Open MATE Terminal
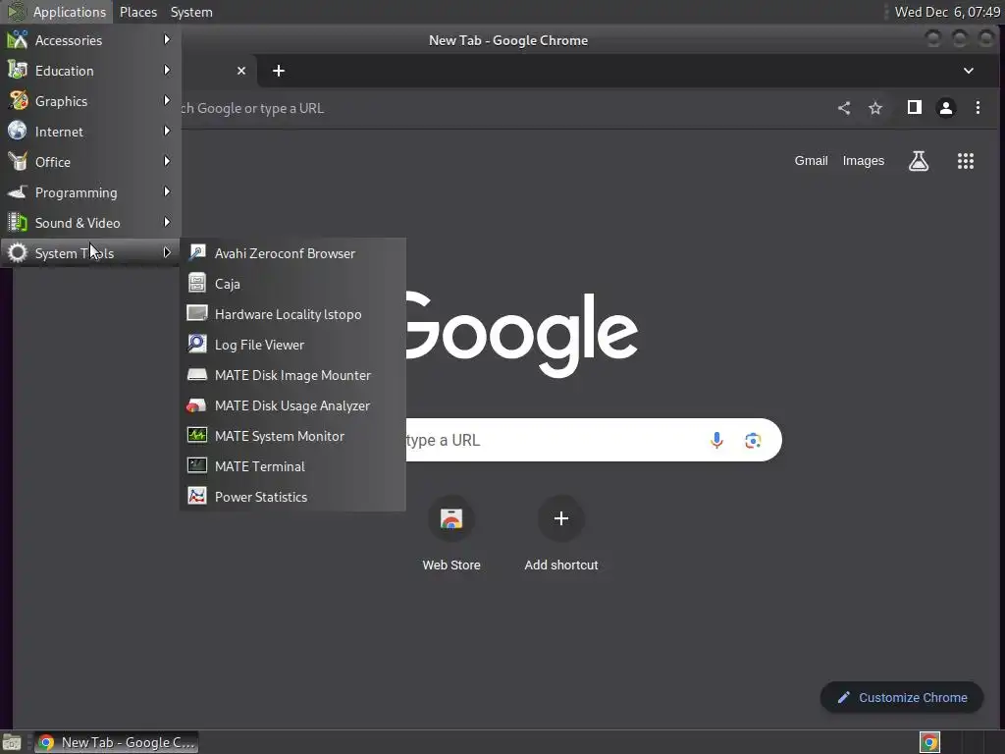1005x754 pixels. pyautogui.click(x=292, y=466)
